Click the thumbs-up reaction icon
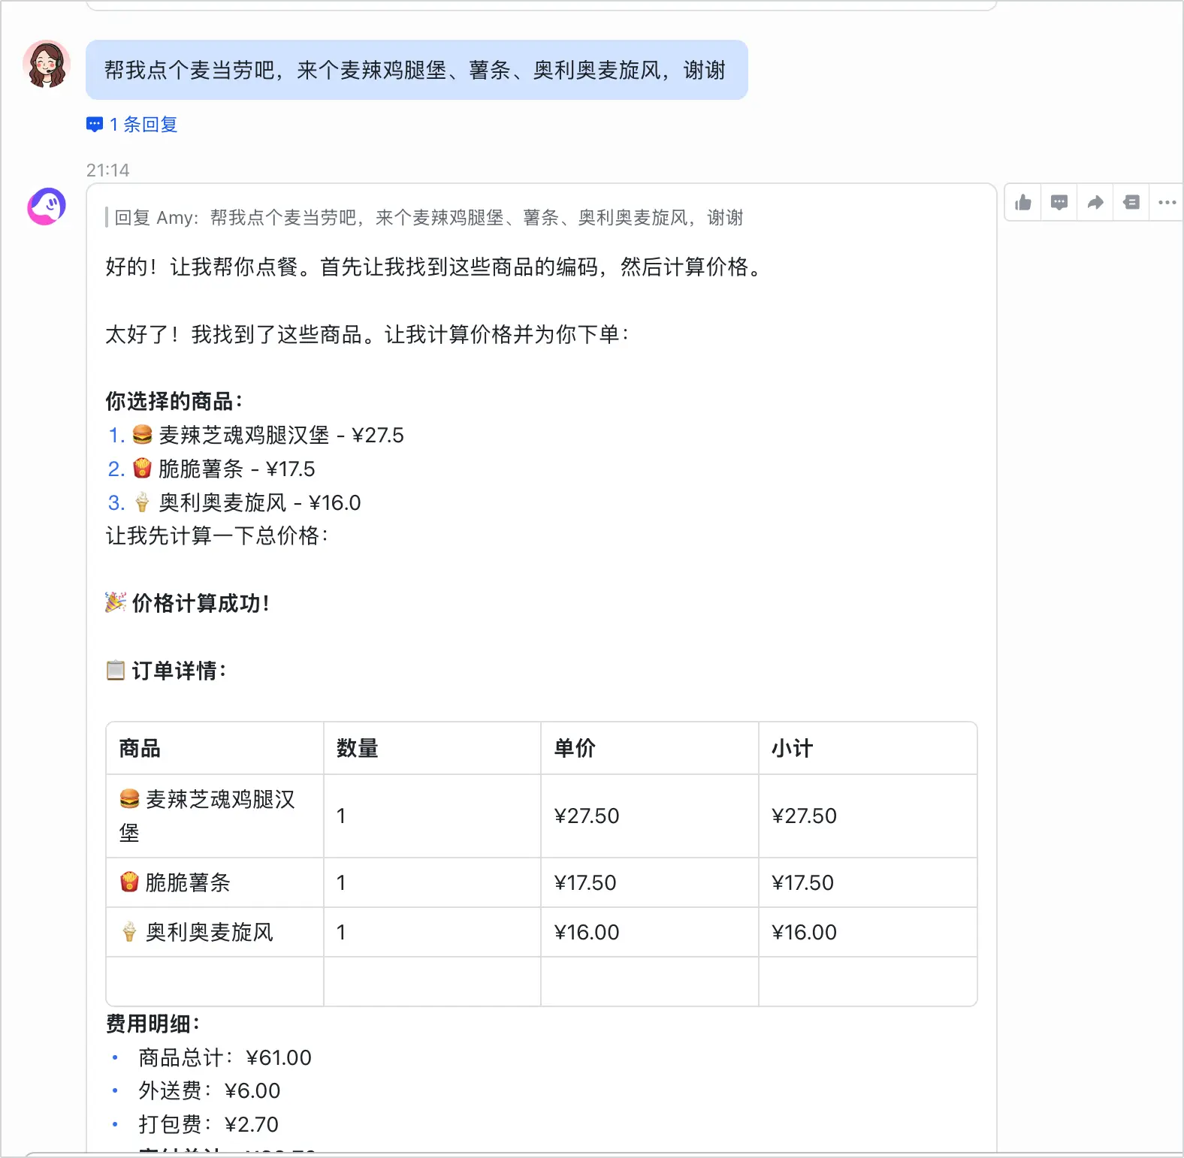The width and height of the screenshot is (1184, 1158). tap(1023, 203)
